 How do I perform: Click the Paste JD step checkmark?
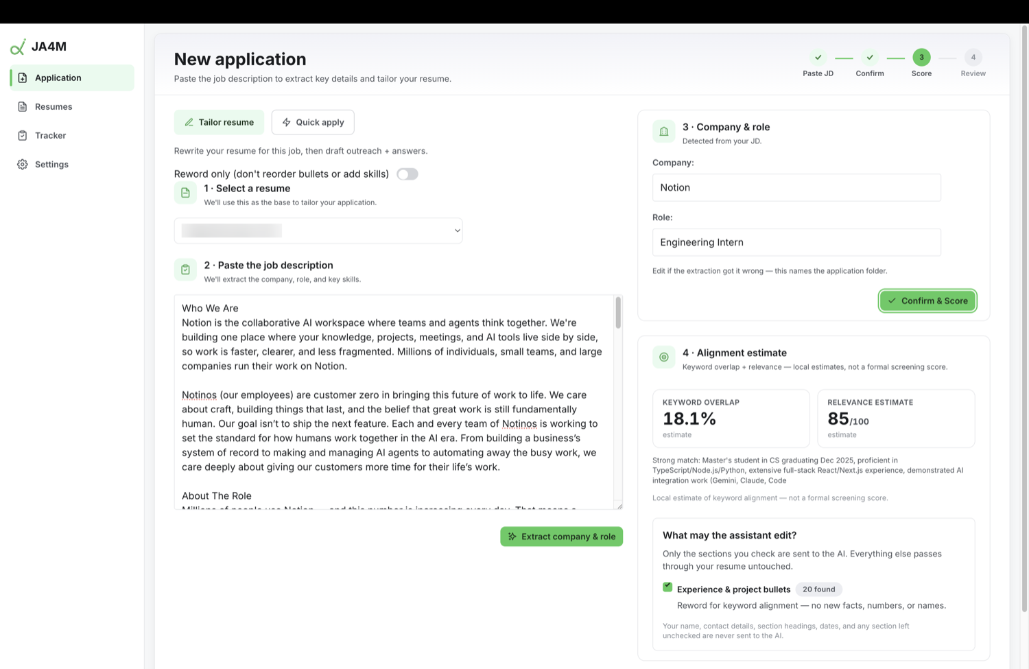[x=818, y=57]
